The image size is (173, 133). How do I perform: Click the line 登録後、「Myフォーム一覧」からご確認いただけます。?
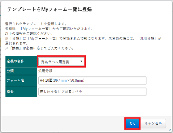click(x=49, y=29)
